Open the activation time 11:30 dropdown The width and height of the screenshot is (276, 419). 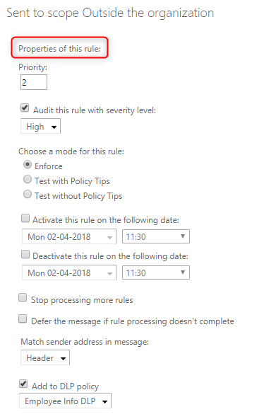[x=156, y=236]
